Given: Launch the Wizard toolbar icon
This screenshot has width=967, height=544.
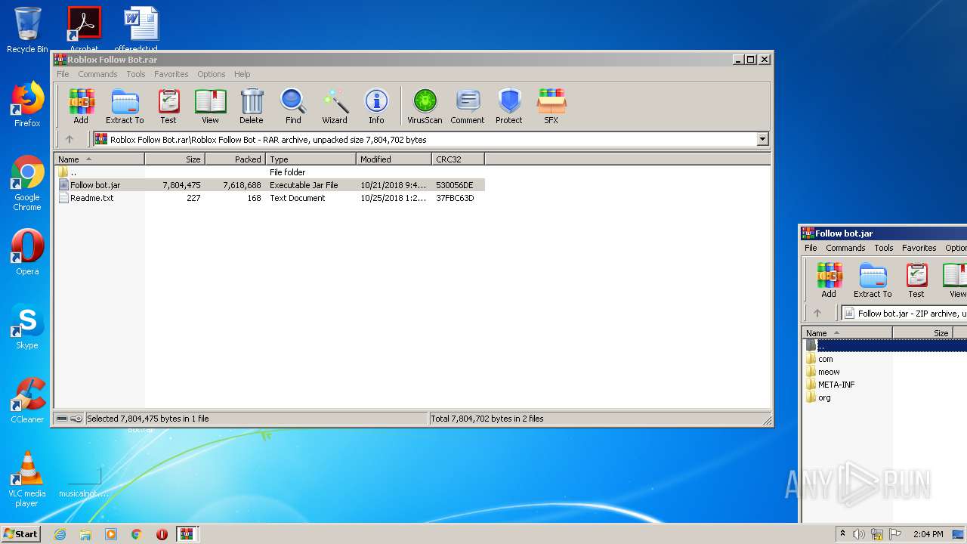Looking at the screenshot, I should click(x=335, y=106).
